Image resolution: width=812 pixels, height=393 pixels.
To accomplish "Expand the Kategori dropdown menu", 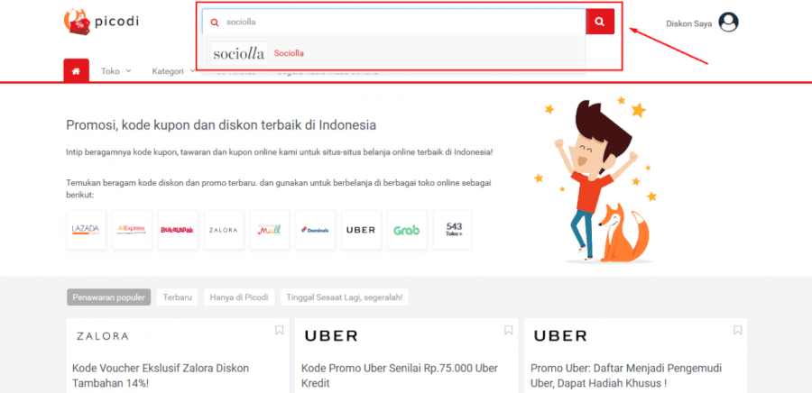I will pos(173,71).
